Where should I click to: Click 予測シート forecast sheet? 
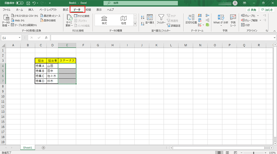tap(233, 21)
